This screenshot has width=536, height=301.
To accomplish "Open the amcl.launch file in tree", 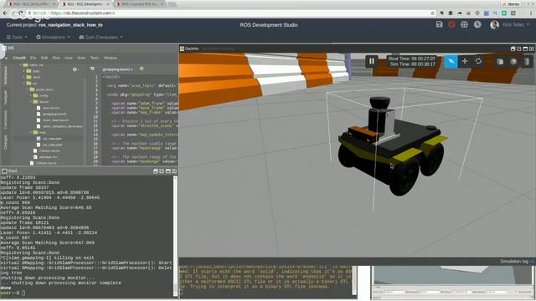I will click(x=50, y=108).
